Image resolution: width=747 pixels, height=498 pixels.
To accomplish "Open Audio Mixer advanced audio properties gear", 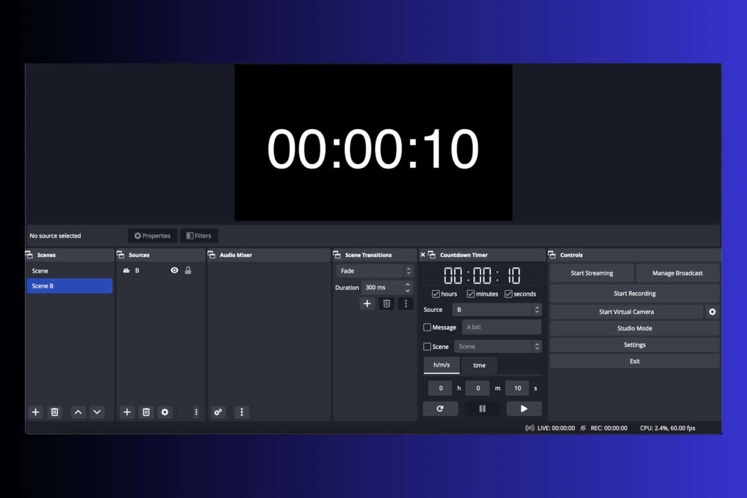I will [218, 412].
